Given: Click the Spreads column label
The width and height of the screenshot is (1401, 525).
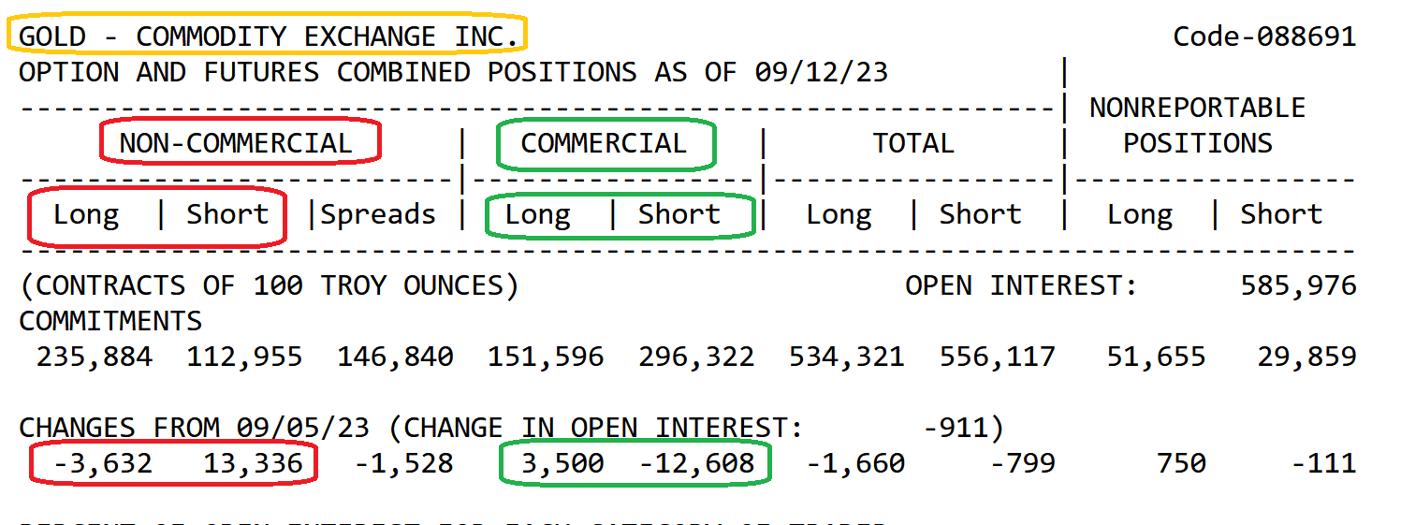Looking at the screenshot, I should (378, 214).
